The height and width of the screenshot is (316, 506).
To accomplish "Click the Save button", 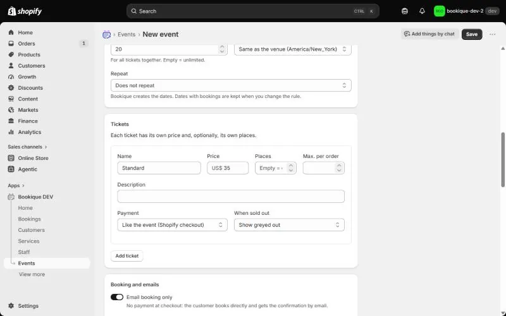I will coord(472,34).
